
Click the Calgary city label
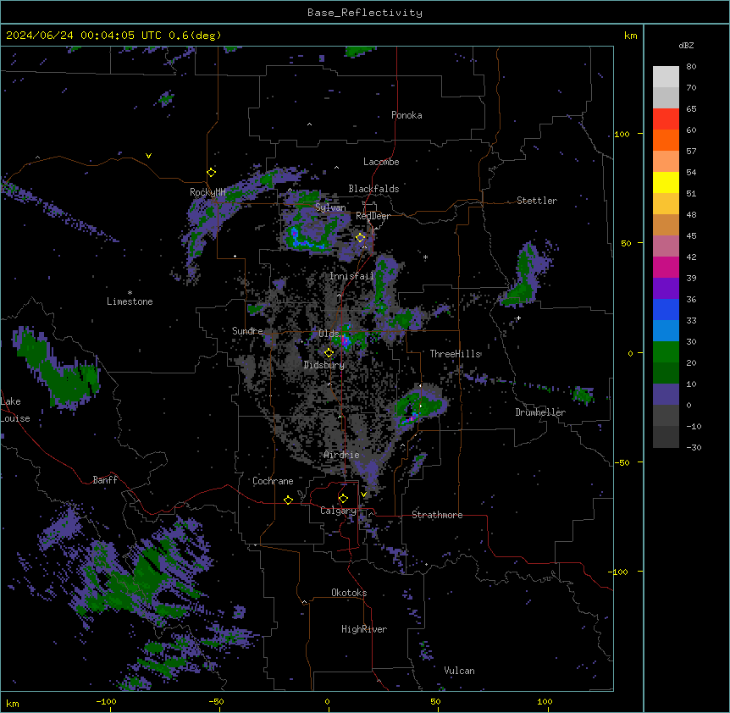338,511
